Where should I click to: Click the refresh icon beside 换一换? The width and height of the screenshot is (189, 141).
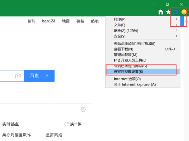[x=66, y=124]
